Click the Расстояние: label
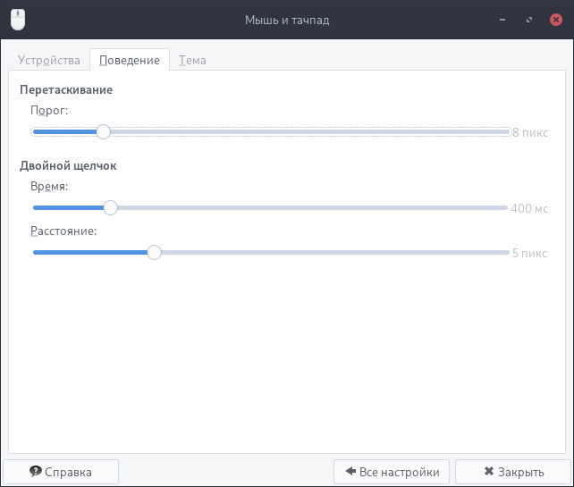 pos(63,231)
